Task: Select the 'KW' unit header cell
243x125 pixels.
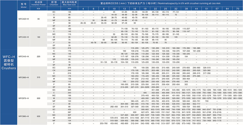Action: pyautogui.click(x=38, y=9)
